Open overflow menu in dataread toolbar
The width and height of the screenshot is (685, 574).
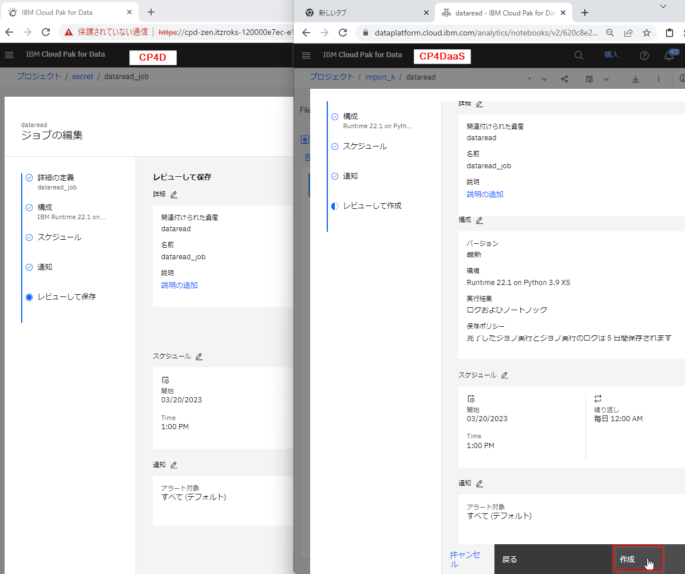(658, 79)
